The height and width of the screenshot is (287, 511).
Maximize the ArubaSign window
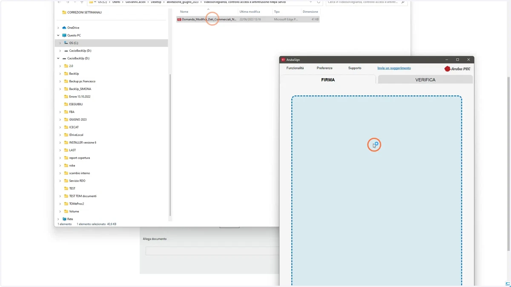457,60
